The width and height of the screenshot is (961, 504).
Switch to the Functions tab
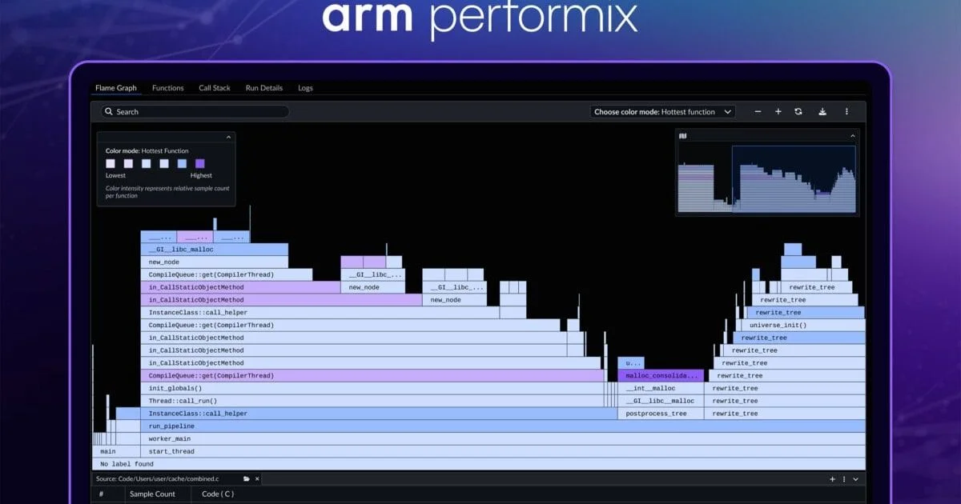pos(167,88)
